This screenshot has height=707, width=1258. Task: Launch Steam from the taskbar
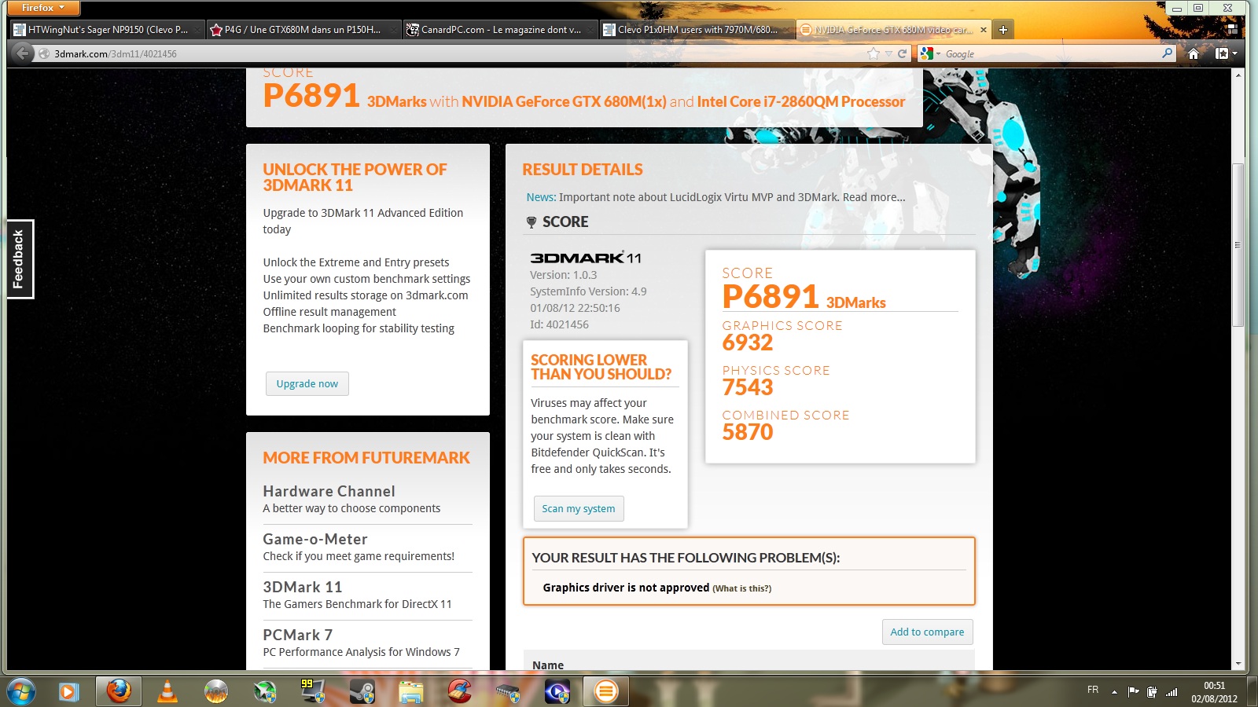(362, 692)
